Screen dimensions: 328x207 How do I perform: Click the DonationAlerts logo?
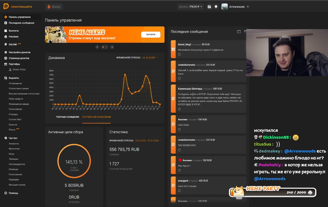coord(18,7)
